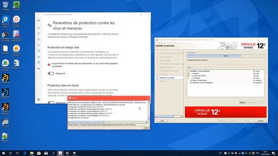Viewport: 278px width, 156px height.
Task: Click the scroll-down arrow in the Détails log
Action: (x=149, y=120)
